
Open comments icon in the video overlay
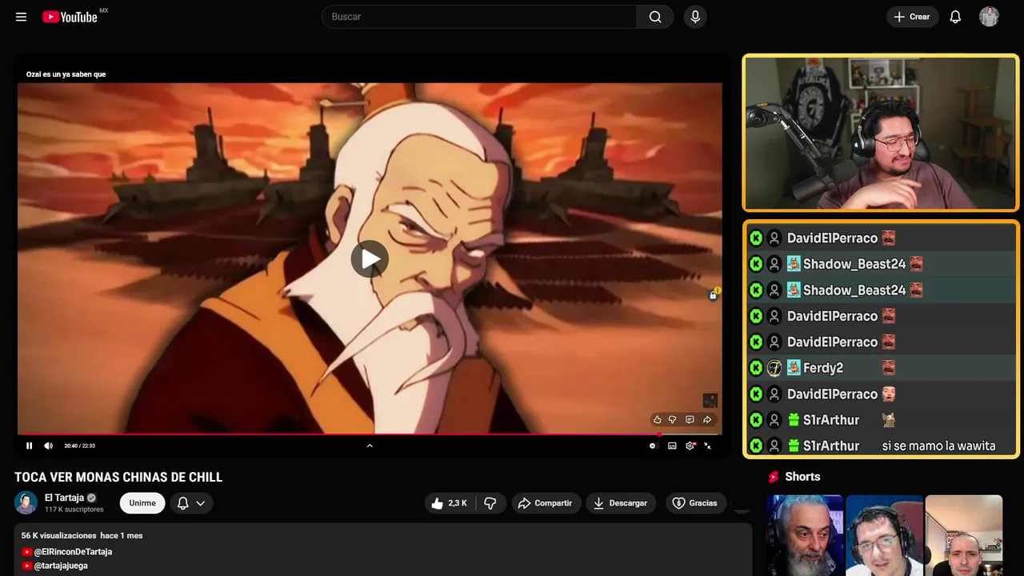pyautogui.click(x=690, y=419)
